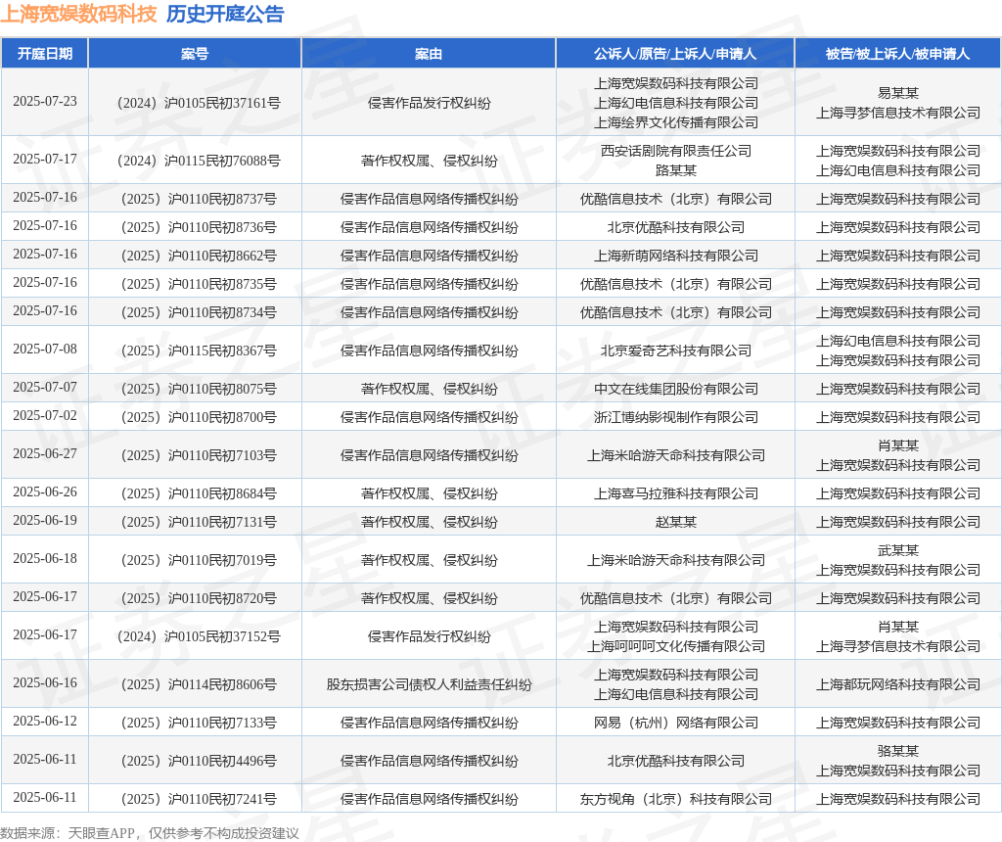Click date cell 2025-07-02
This screenshot has width=1002, height=842.
click(x=45, y=415)
